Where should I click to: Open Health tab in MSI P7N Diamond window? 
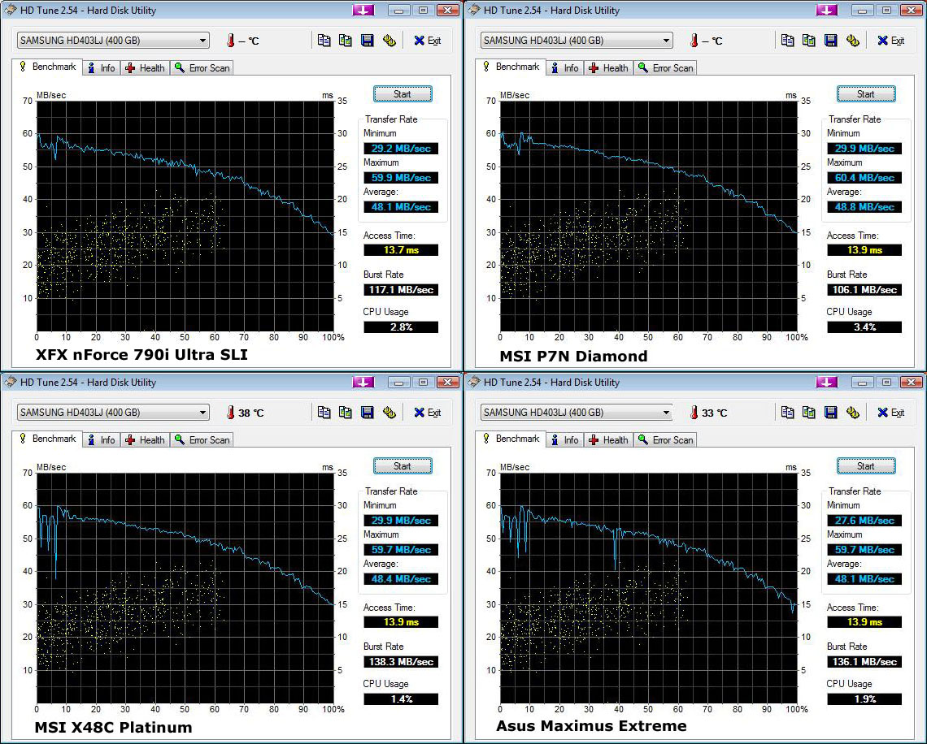609,68
